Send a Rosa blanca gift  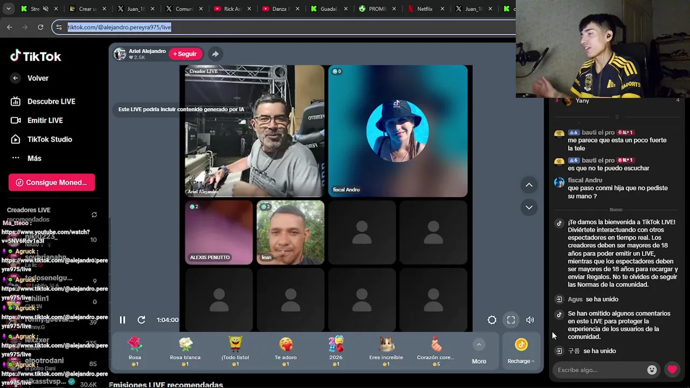(185, 351)
